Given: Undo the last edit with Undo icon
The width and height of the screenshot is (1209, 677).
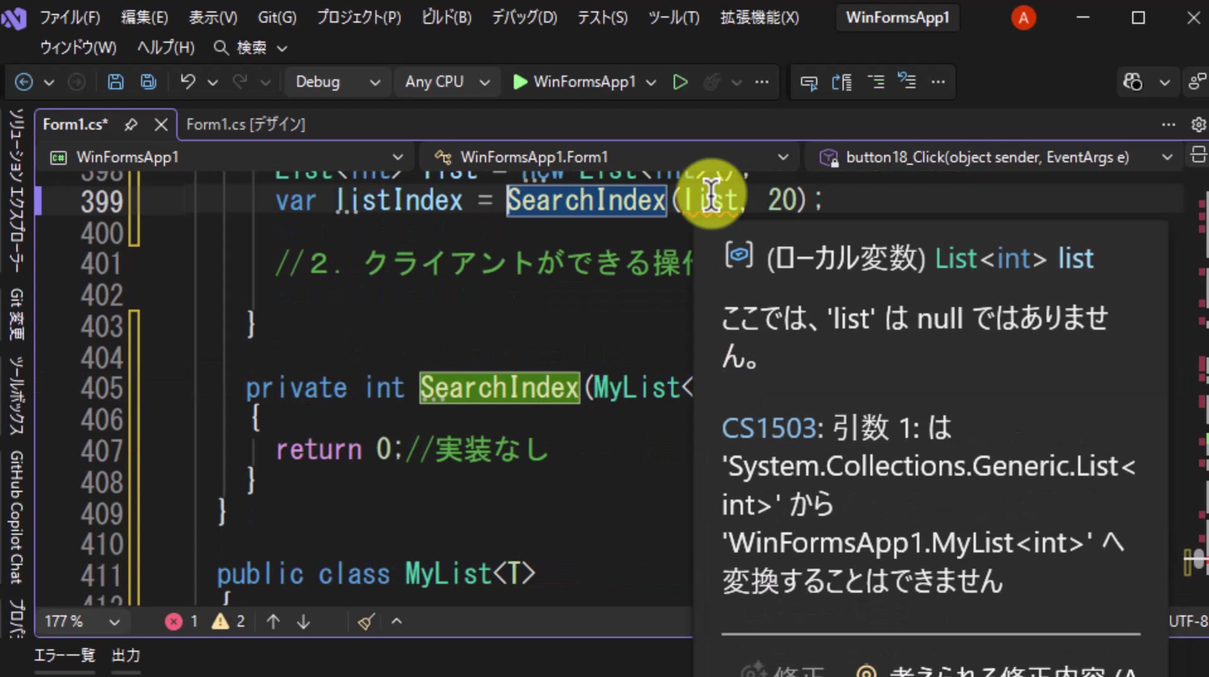Looking at the screenshot, I should [188, 82].
